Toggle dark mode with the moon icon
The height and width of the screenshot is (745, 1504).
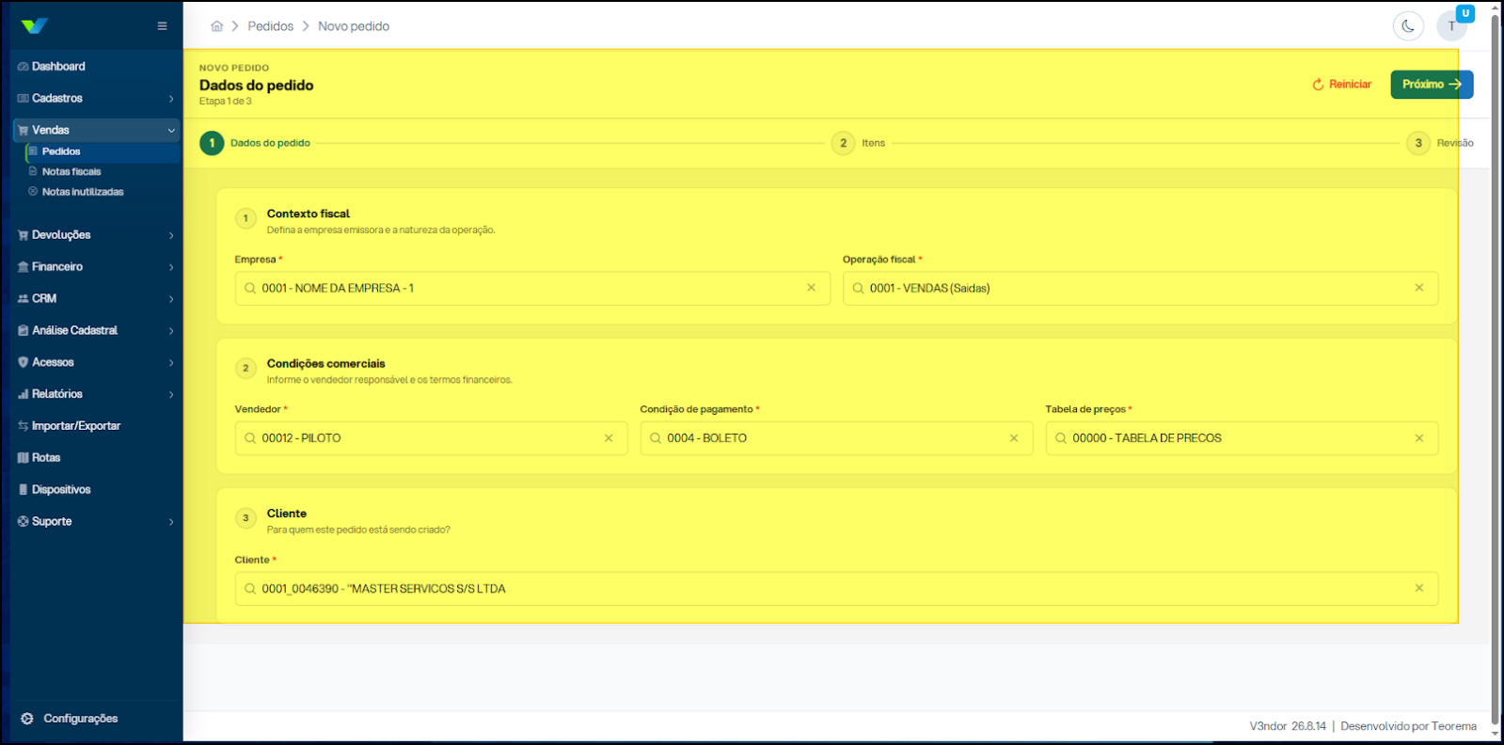[x=1408, y=26]
